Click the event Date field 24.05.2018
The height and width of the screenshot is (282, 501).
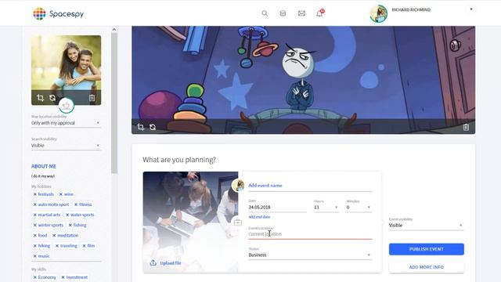(277, 207)
